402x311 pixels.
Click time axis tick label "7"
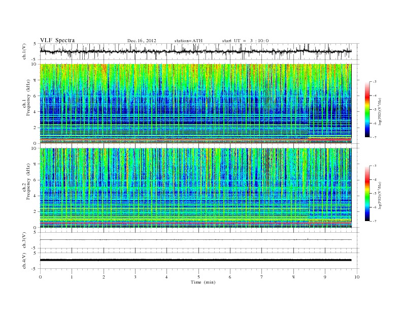(262, 277)
